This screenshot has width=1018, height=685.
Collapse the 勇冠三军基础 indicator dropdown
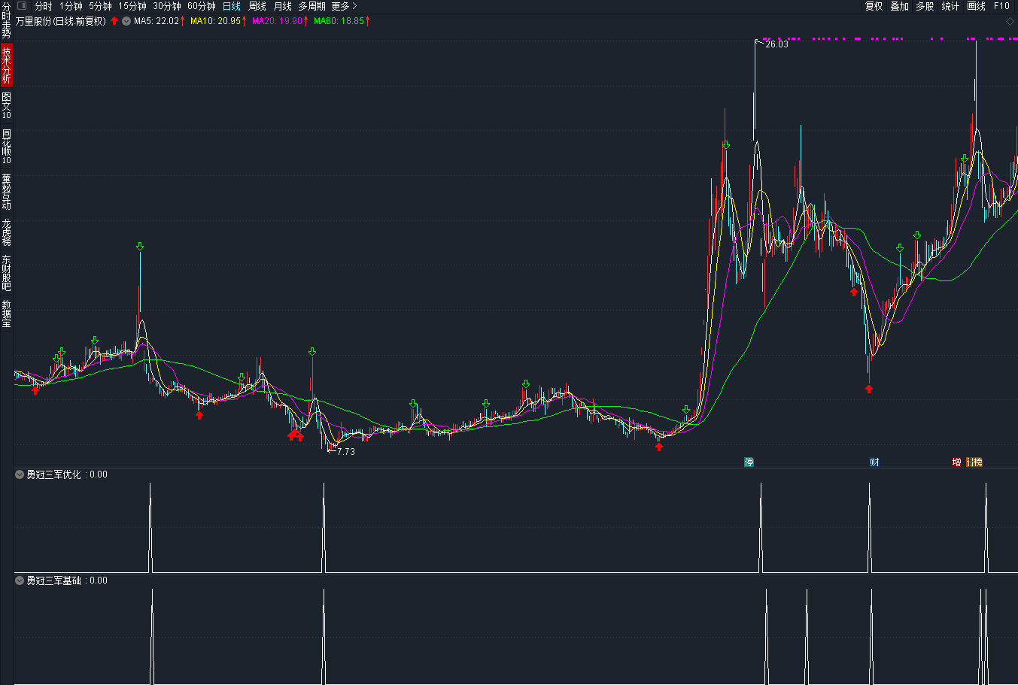20,580
